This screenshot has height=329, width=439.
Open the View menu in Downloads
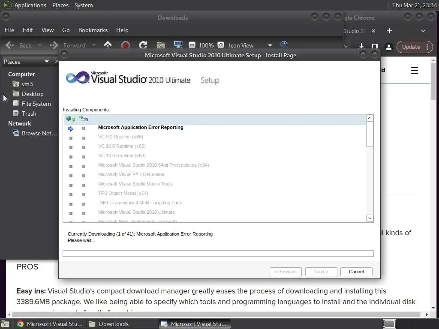tap(48, 30)
